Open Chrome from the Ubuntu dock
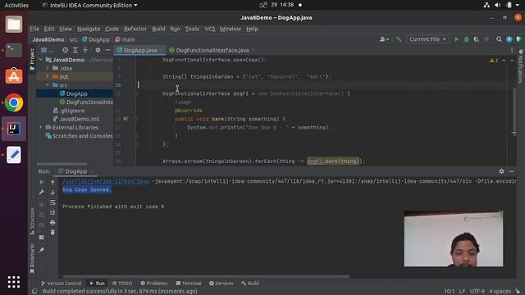This screenshot has height=295, width=525. 14,102
